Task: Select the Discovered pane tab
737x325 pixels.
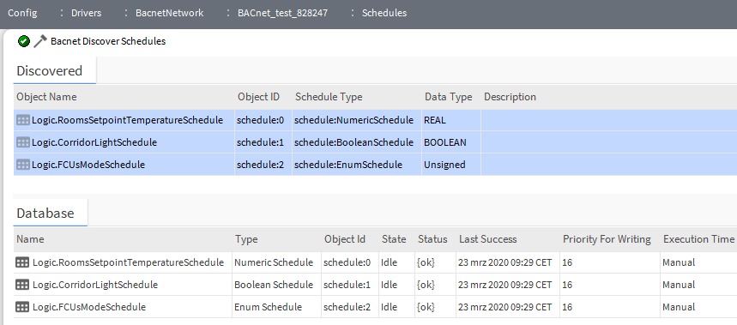Action: point(50,71)
